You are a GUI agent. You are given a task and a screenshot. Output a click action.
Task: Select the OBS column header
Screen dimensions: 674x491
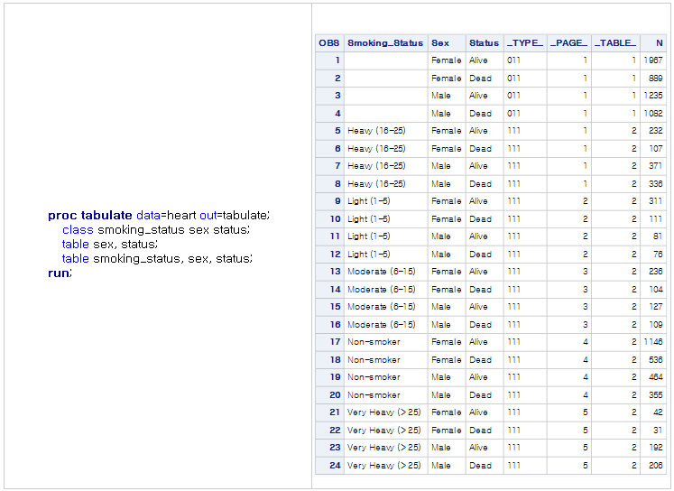click(x=329, y=43)
